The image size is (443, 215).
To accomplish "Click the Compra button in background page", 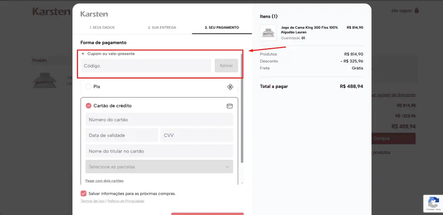I will [393, 139].
